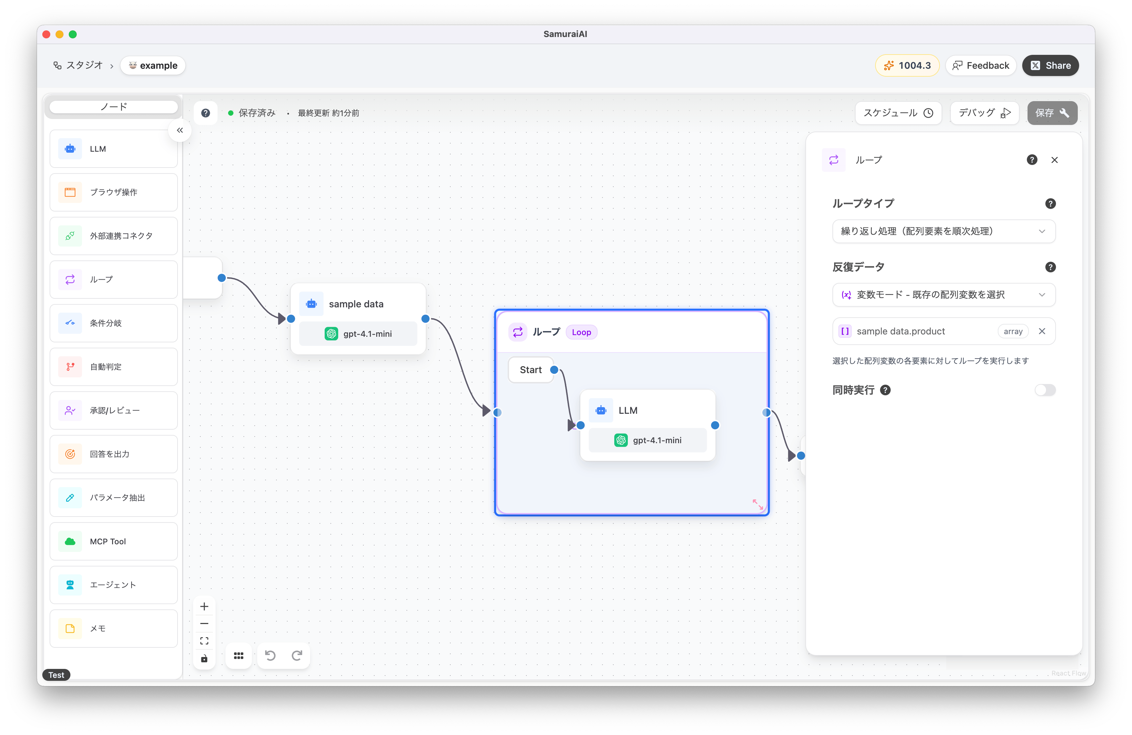
Task: Expand the 変数モード selection dropdown
Action: [943, 295]
